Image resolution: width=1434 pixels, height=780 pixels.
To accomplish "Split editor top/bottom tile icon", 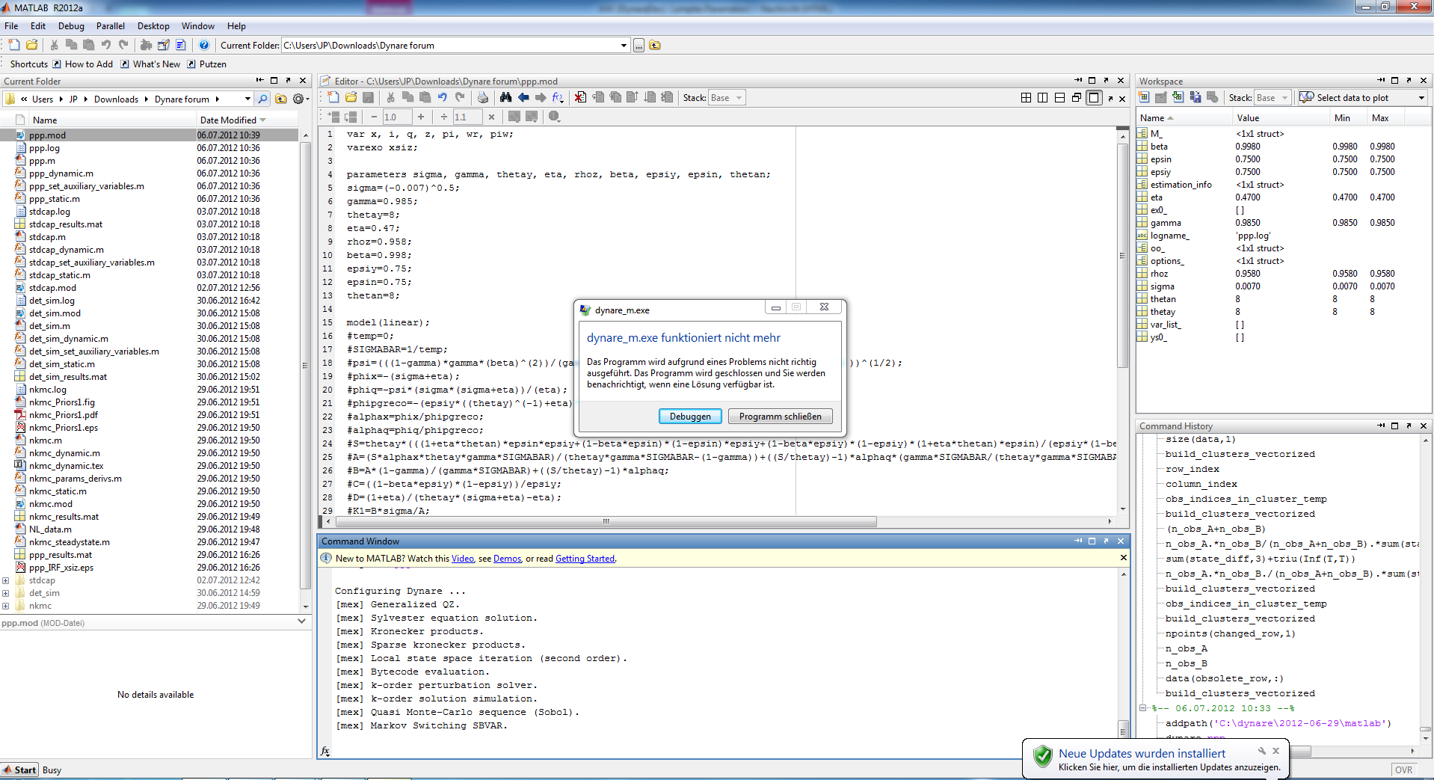I will (1060, 98).
